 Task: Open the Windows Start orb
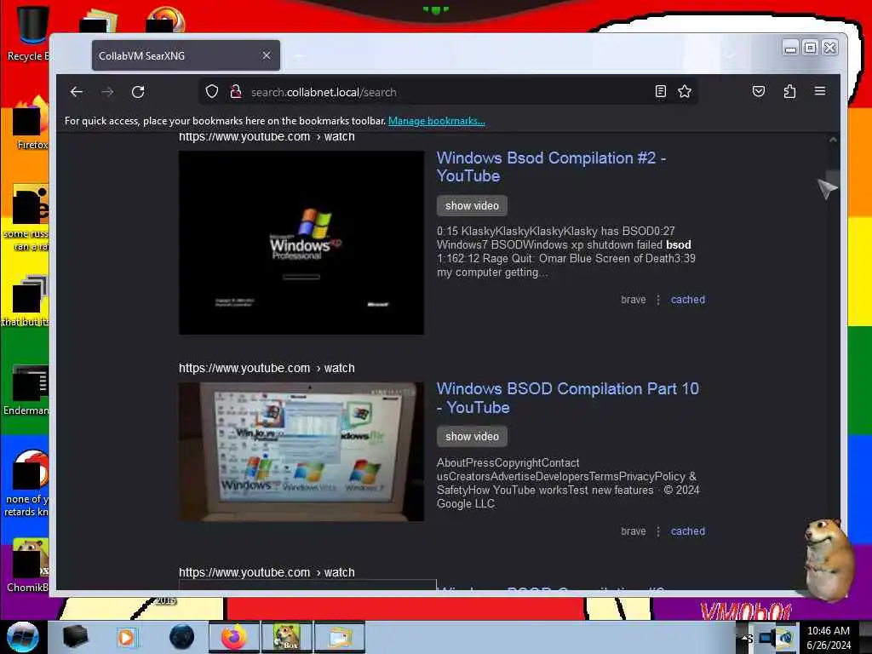point(23,637)
